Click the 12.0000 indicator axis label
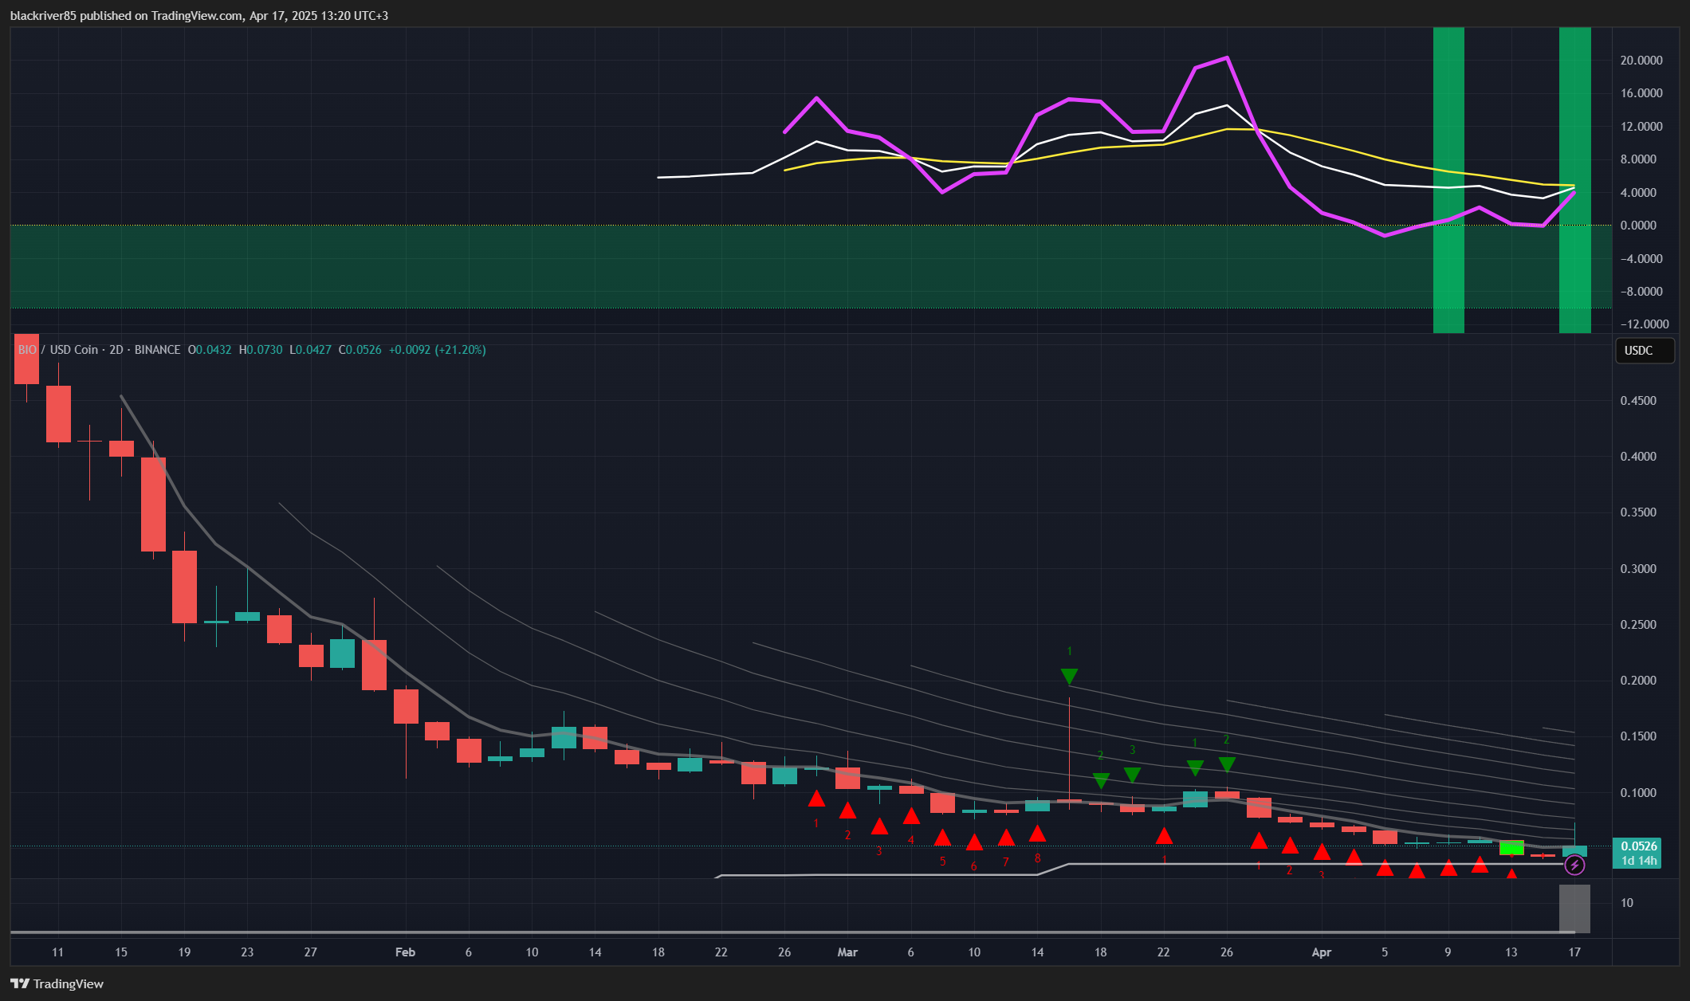This screenshot has width=1690, height=1001. [x=1641, y=127]
